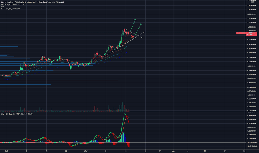259x153 pixels.
Task: Click the 0.03200000 price scale label
Action: click(x=252, y=111)
